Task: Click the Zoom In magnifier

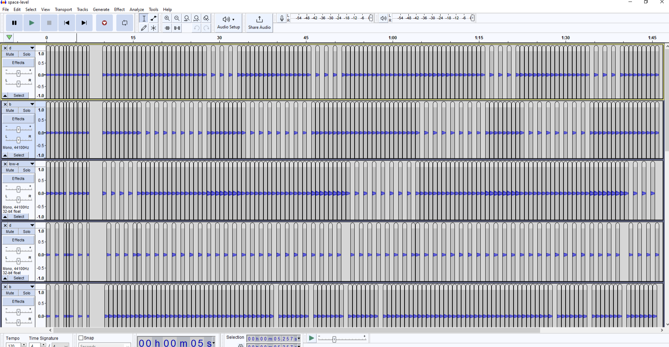Action: pos(167,19)
